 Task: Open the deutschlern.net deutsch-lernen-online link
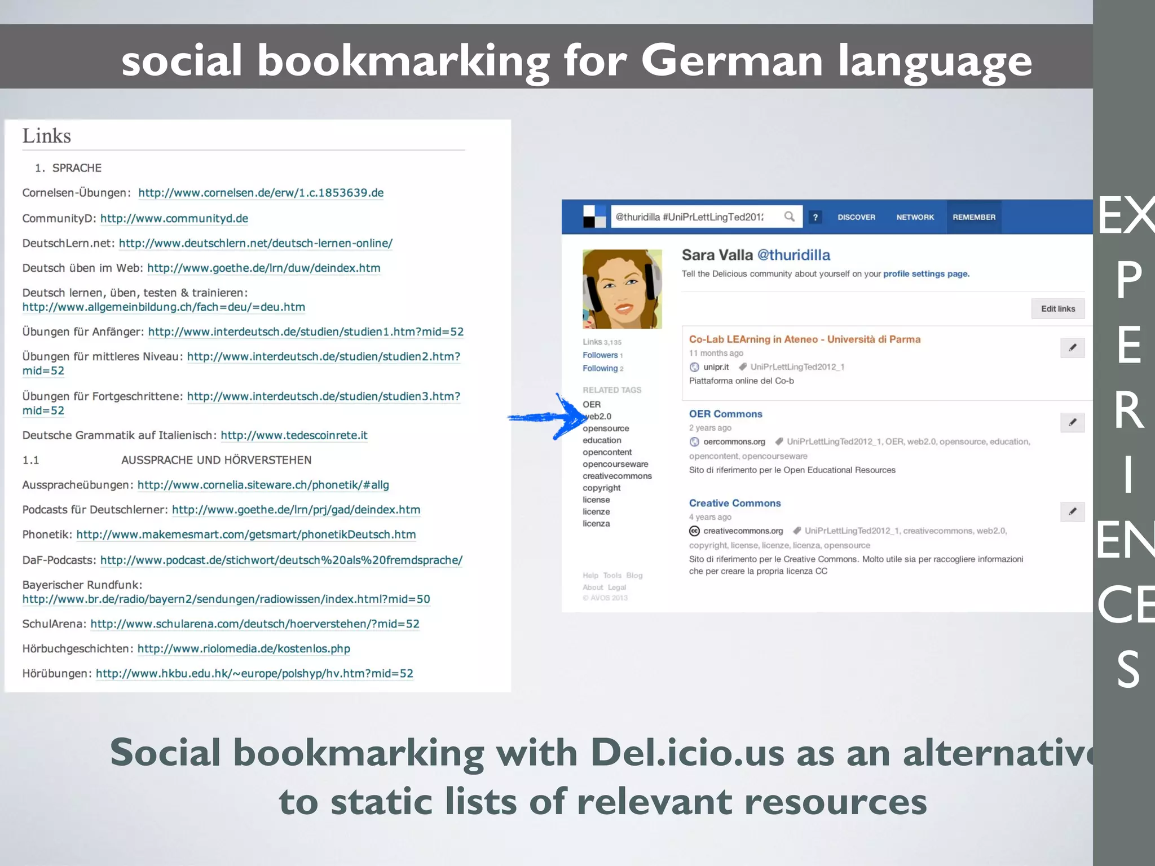(255, 244)
